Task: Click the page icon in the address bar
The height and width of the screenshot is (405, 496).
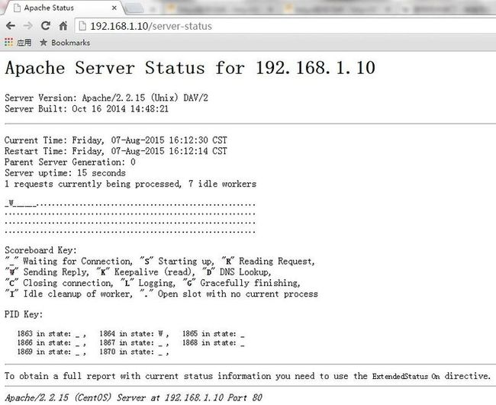Action: (x=82, y=26)
